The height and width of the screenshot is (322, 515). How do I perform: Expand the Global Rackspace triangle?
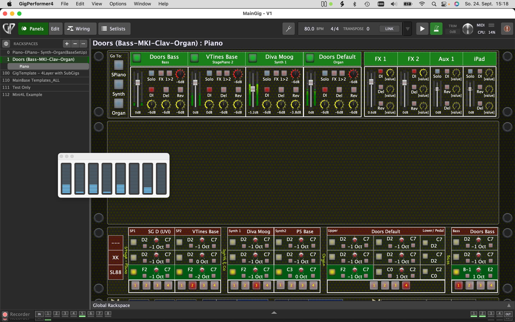tap(509, 305)
